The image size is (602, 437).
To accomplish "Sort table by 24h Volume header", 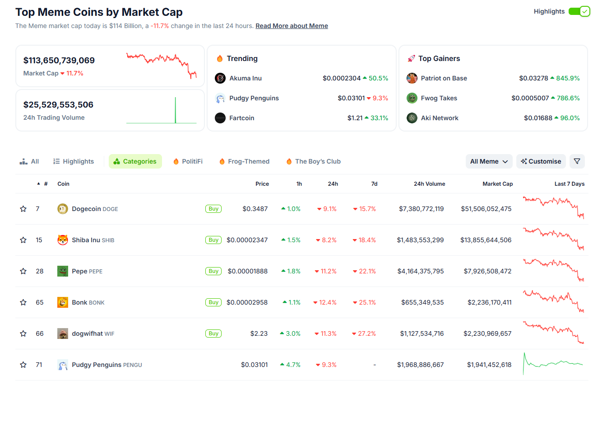I will coord(429,184).
